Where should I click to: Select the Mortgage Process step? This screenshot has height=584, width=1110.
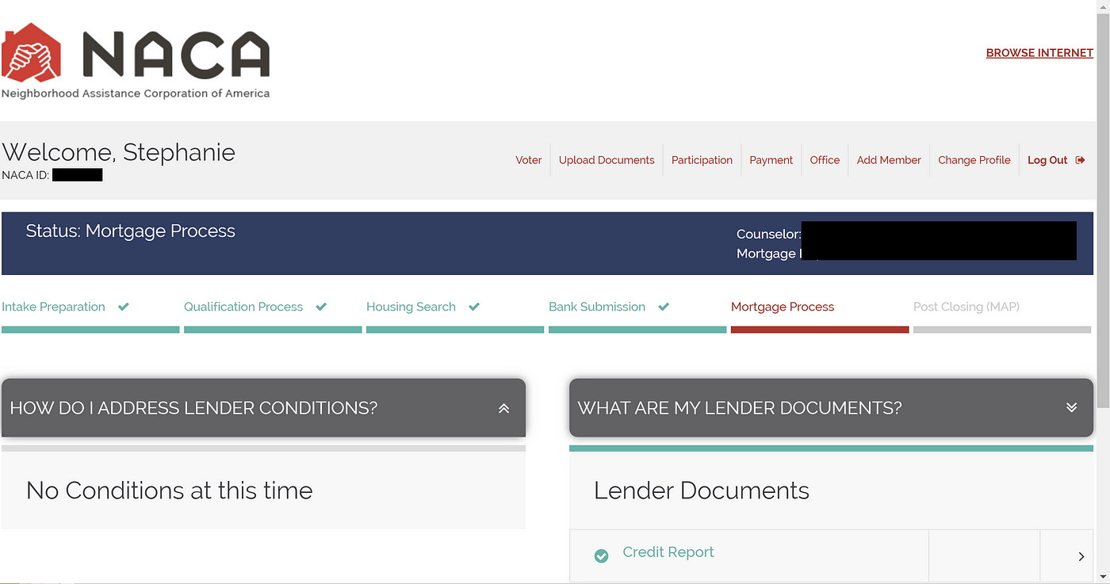783,307
